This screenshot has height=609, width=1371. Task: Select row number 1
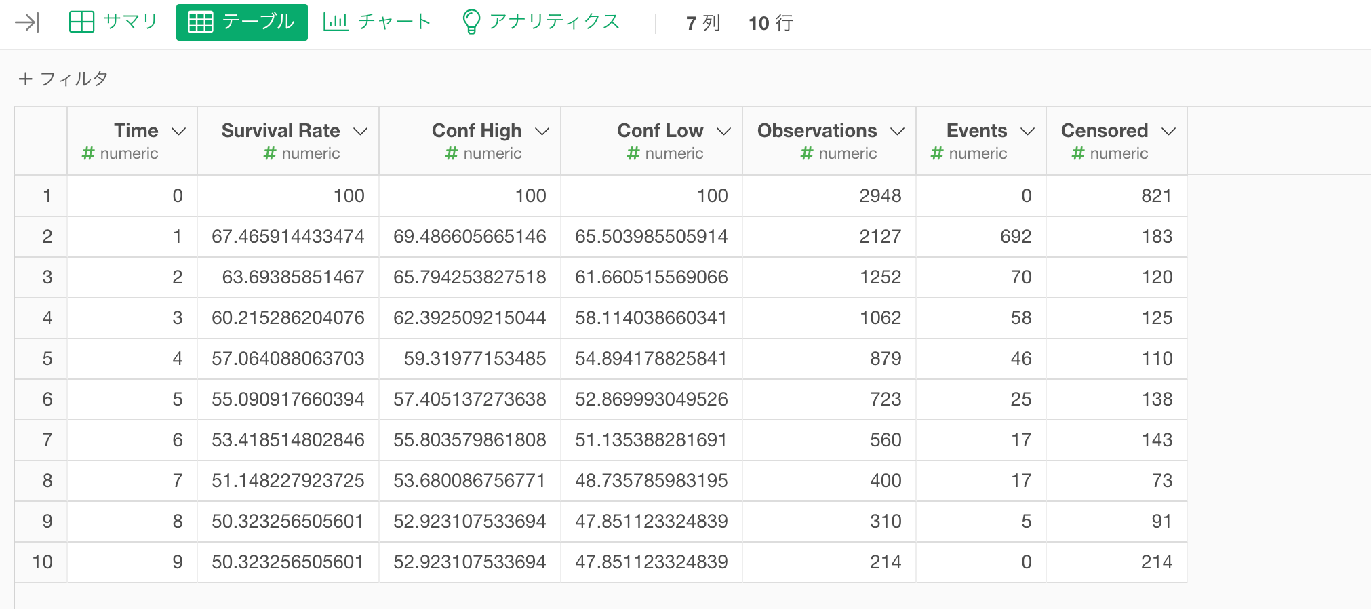coord(41,196)
